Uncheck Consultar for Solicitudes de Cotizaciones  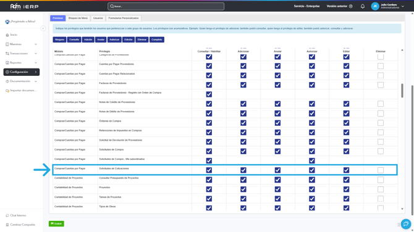209,170
